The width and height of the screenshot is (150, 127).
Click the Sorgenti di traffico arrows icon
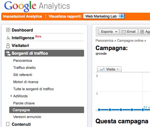8,53
